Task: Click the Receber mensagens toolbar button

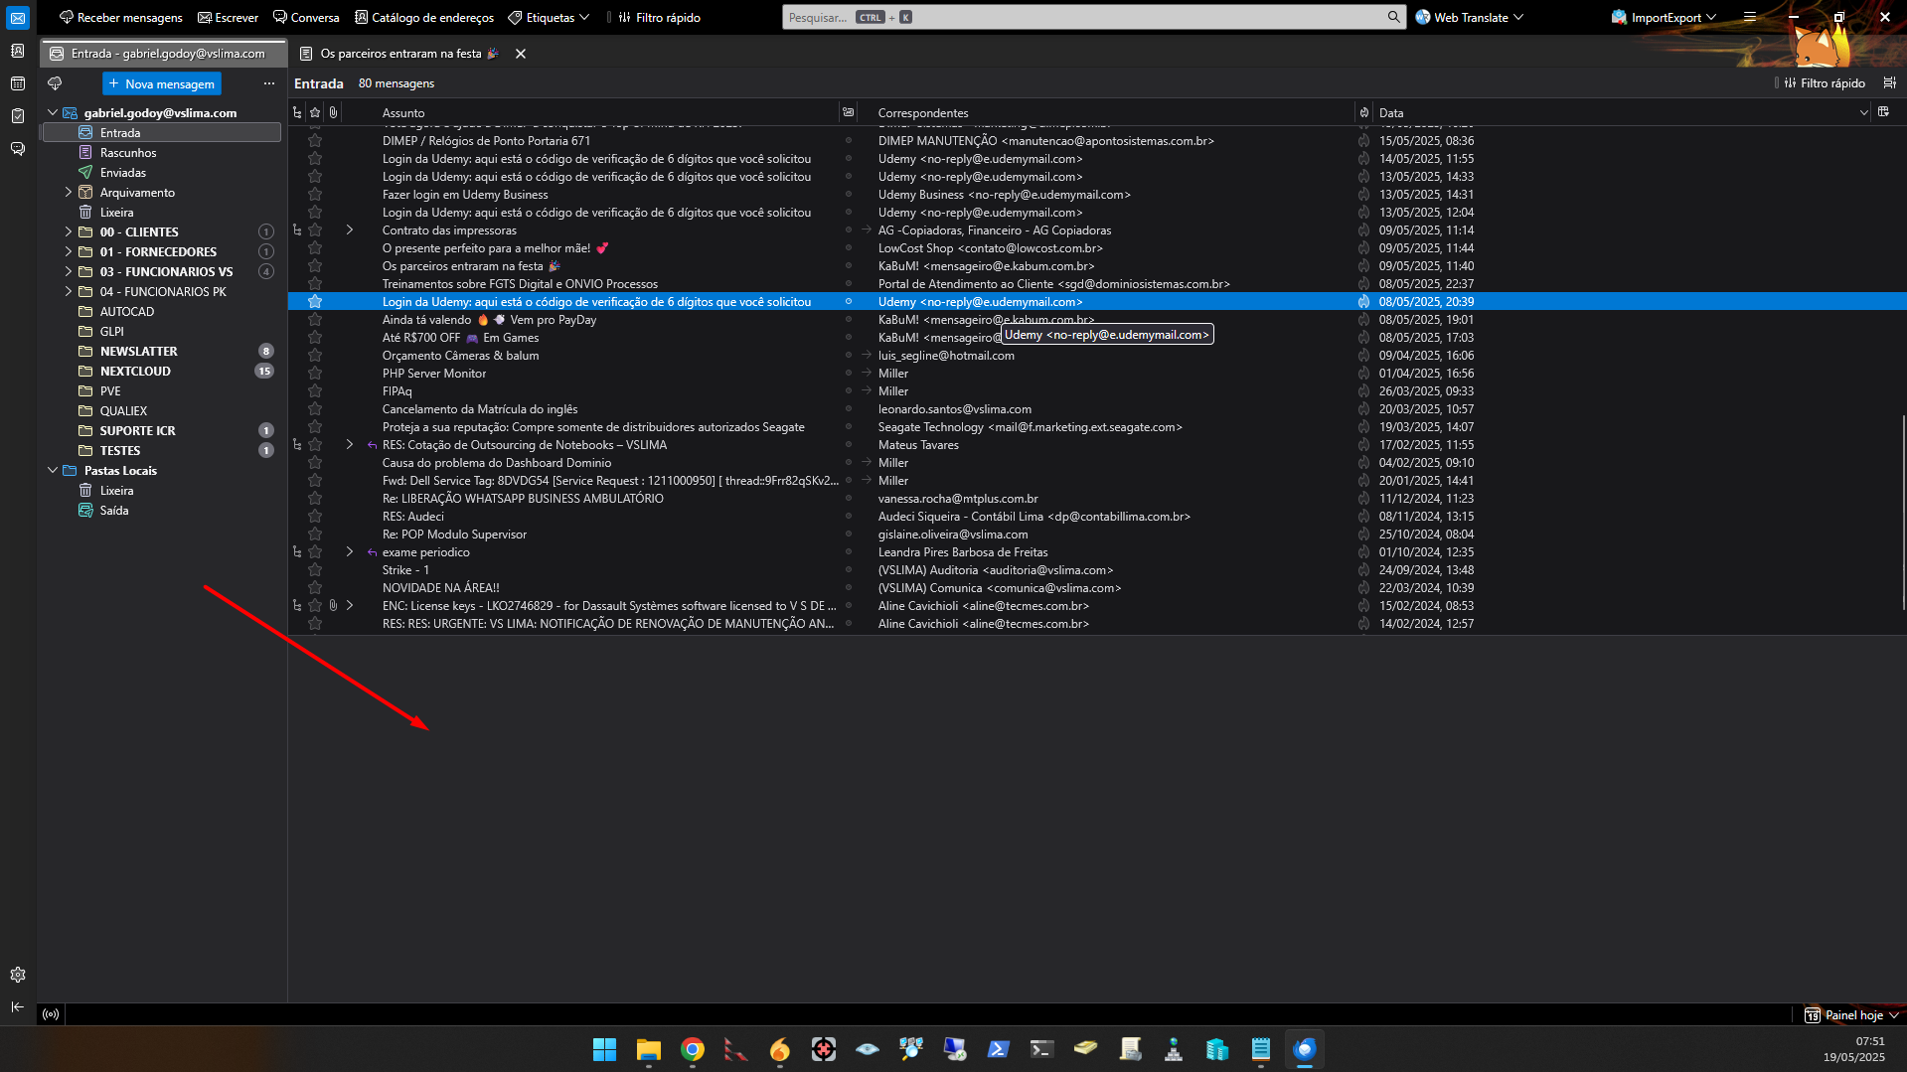Action: tap(120, 17)
